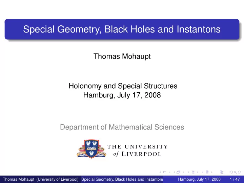Viewport: 244px width, 183px height.
Task: Go to previous frame with the arrow before the stacked frames icon
Action: pyautogui.click(x=174, y=172)
